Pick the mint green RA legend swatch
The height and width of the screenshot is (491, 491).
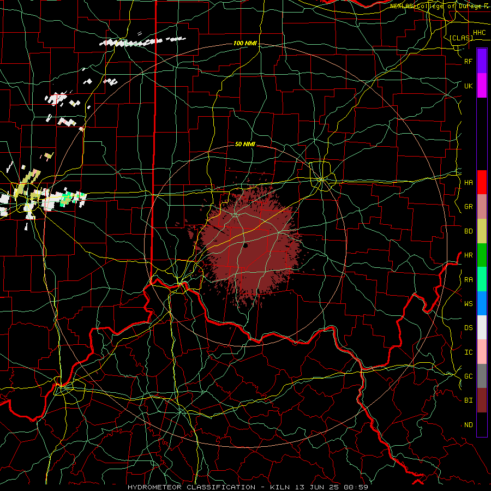482,279
